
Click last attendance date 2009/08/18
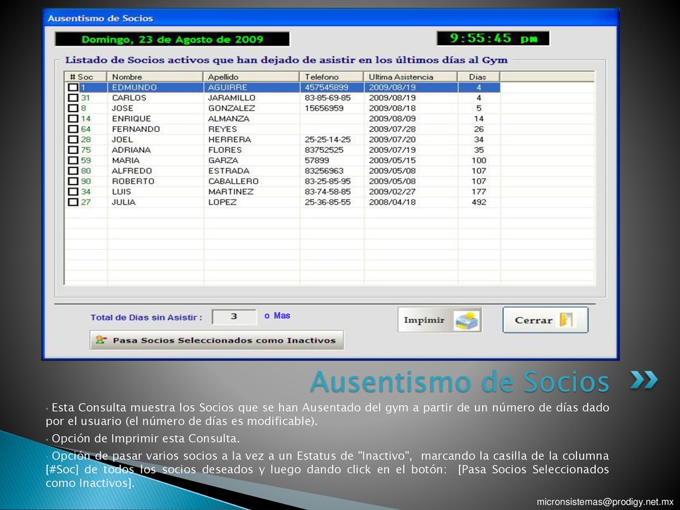pos(392,108)
